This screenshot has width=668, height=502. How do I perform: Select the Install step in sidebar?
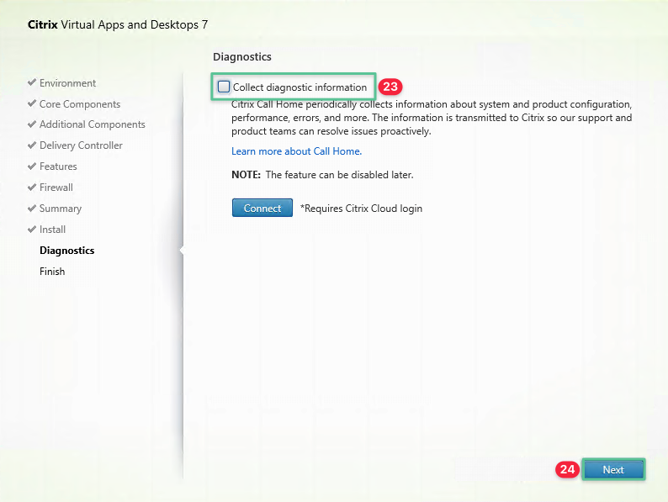coord(52,230)
